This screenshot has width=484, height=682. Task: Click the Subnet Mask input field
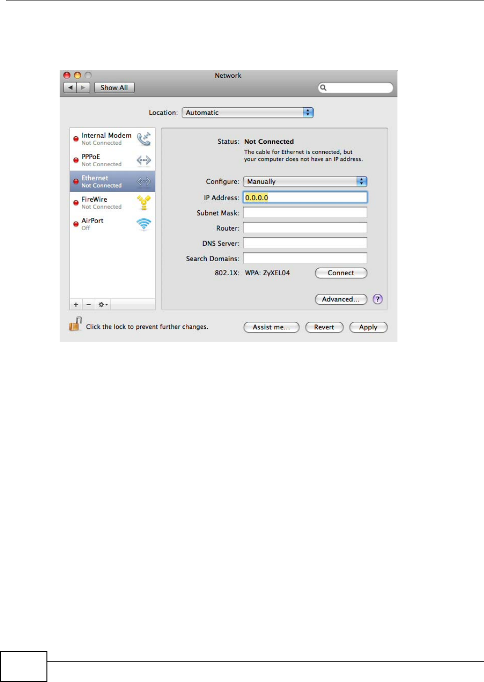coord(305,213)
